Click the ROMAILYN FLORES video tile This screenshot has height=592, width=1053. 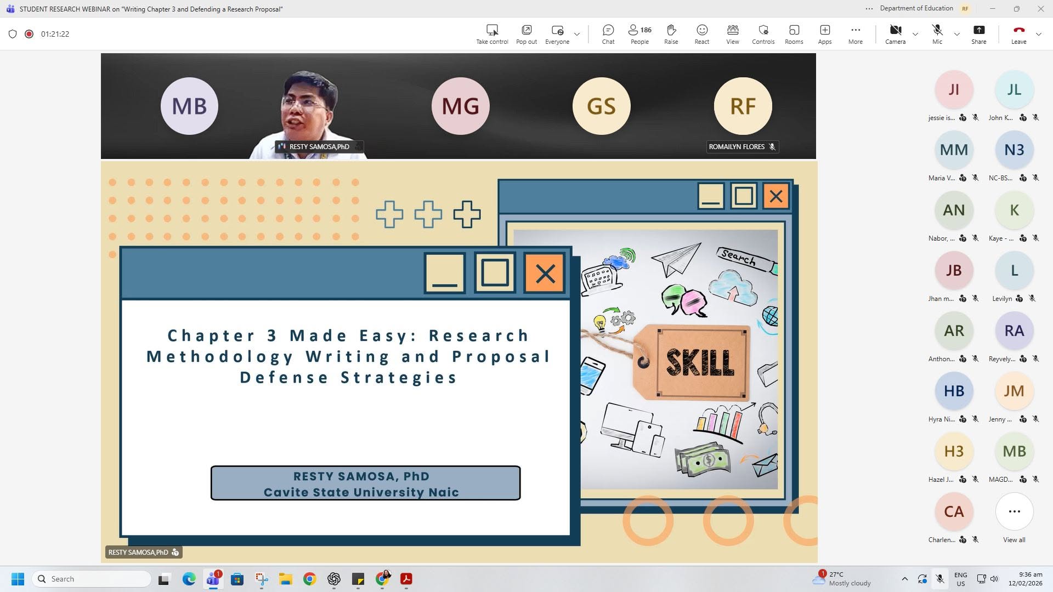[743, 106]
